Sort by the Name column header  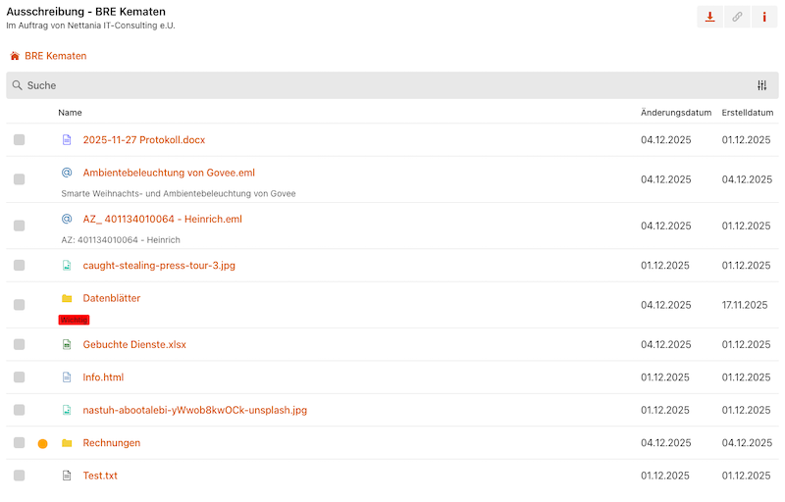pyautogui.click(x=70, y=113)
